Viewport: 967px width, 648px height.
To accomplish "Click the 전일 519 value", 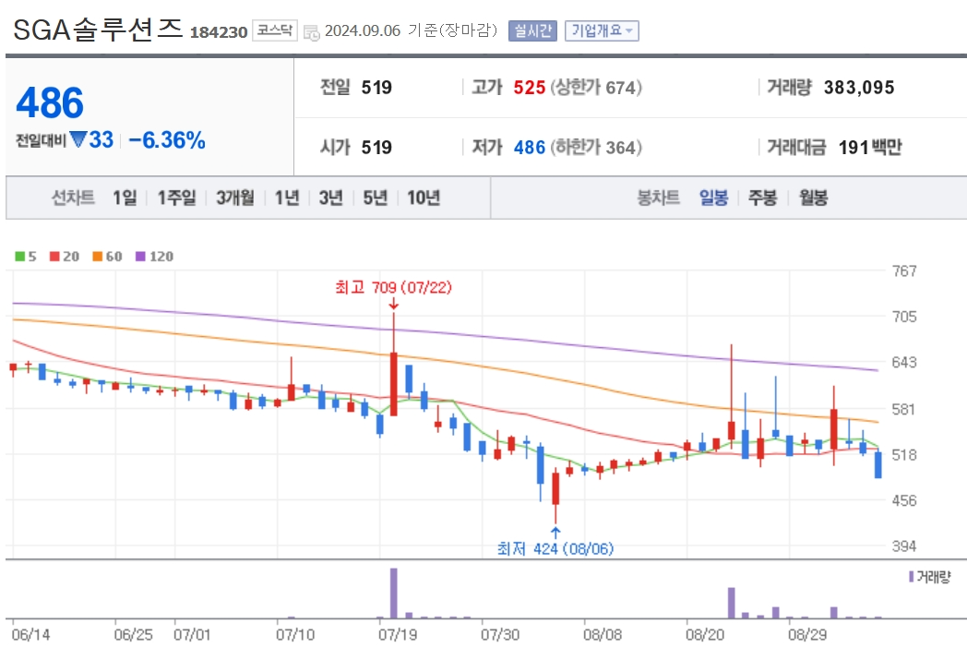I will pos(376,88).
